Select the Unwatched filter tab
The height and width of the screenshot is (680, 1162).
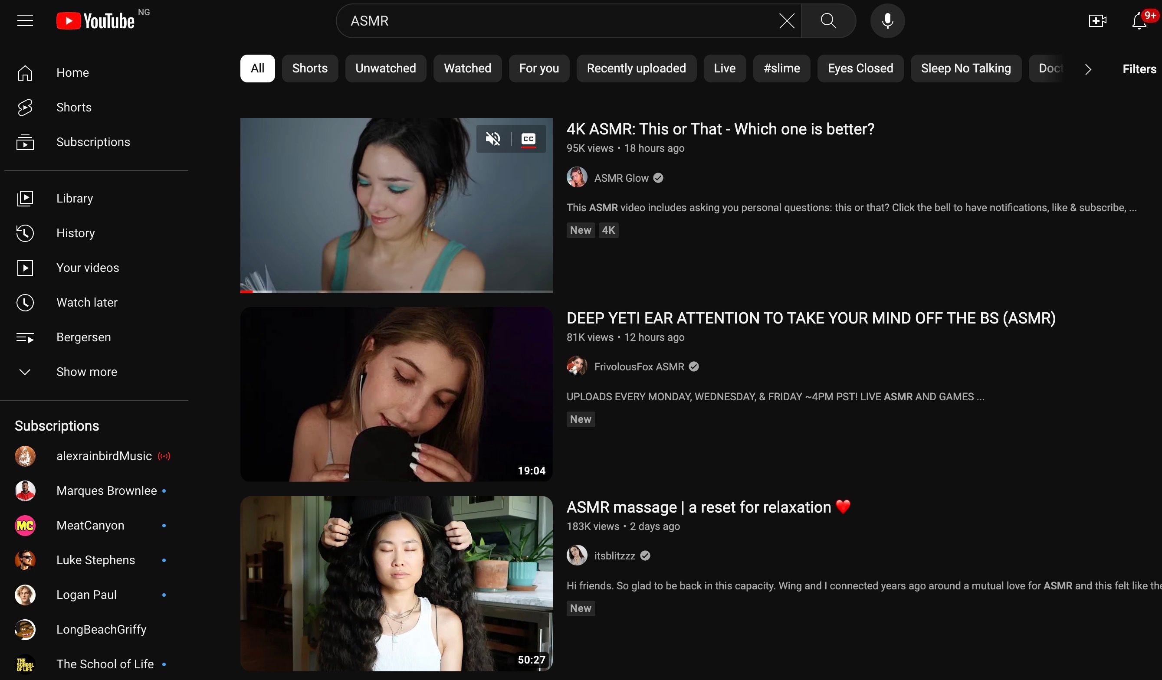385,68
